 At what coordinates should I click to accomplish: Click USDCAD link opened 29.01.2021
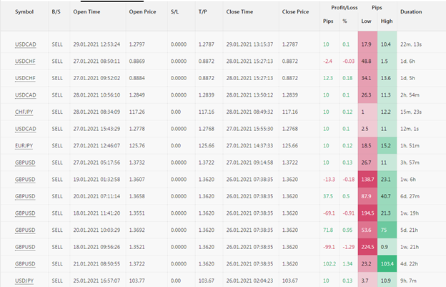pyautogui.click(x=24, y=44)
